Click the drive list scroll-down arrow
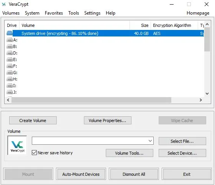Screen dimensions: 215x185 tap(207, 94)
